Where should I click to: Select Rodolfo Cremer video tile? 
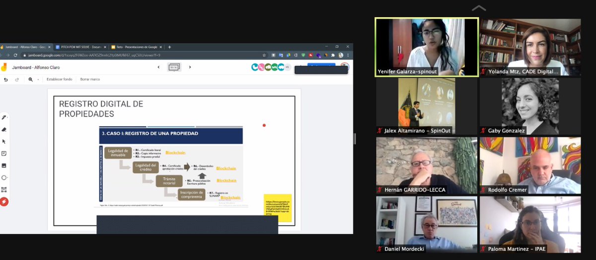tap(530, 165)
